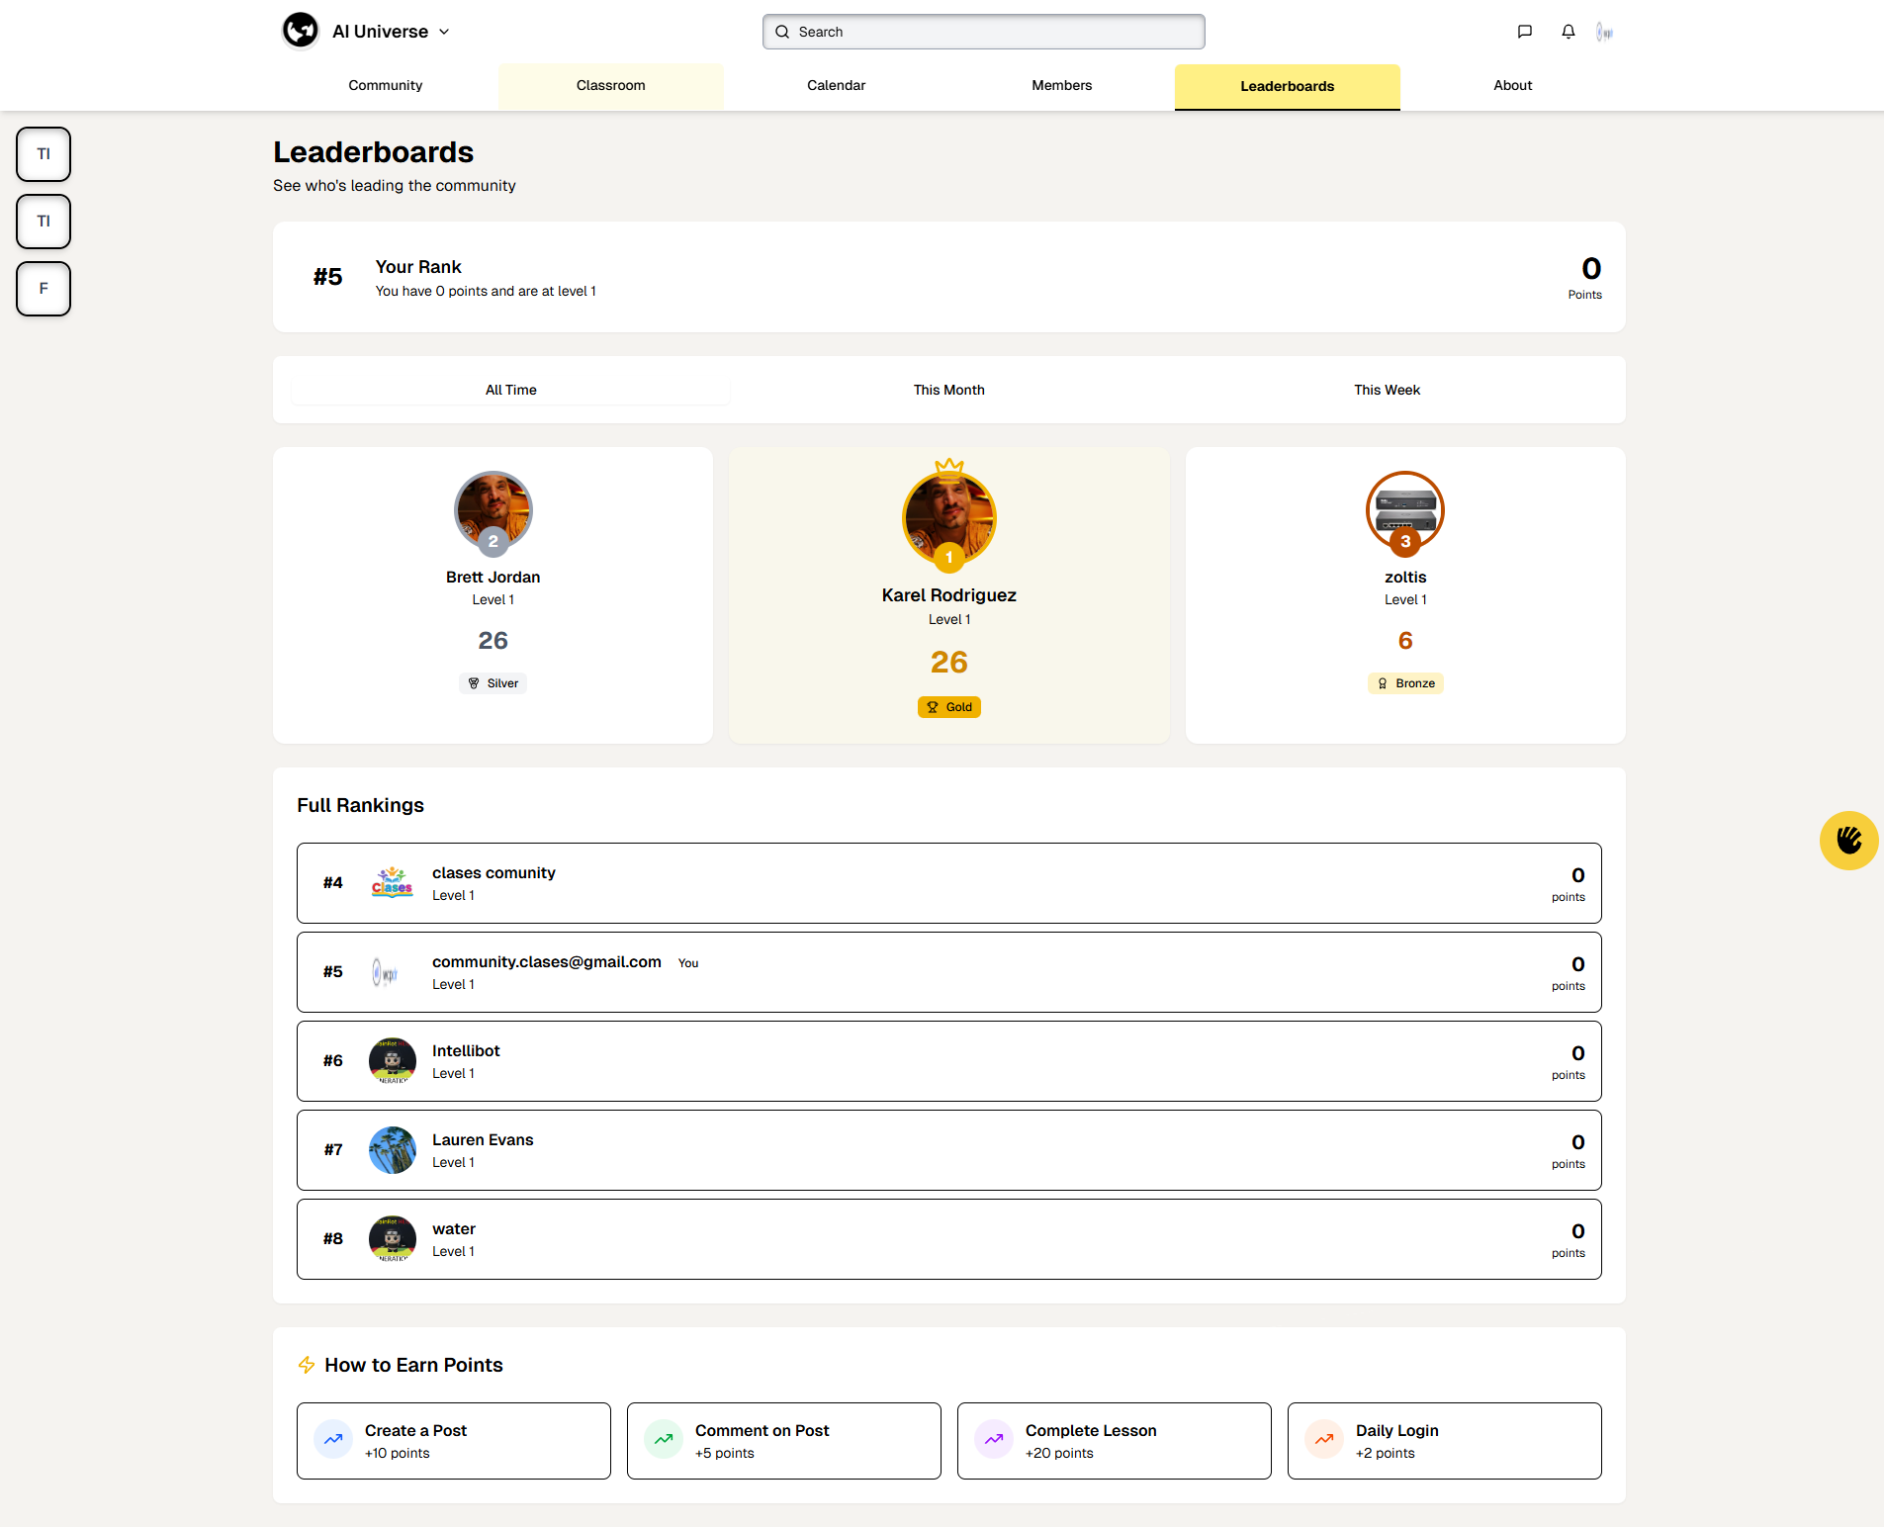Open the chat messages icon
The height and width of the screenshot is (1527, 1884).
coord(1524,32)
